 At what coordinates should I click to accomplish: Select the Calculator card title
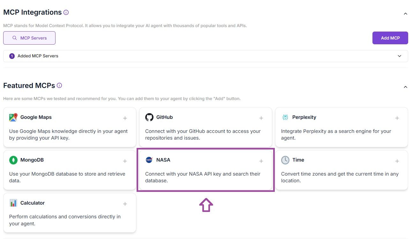(33, 203)
